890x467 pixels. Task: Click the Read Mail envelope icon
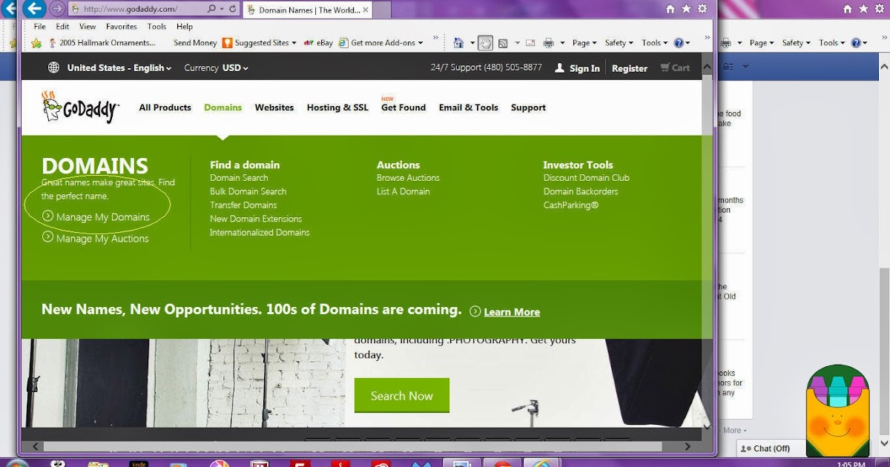click(x=530, y=43)
